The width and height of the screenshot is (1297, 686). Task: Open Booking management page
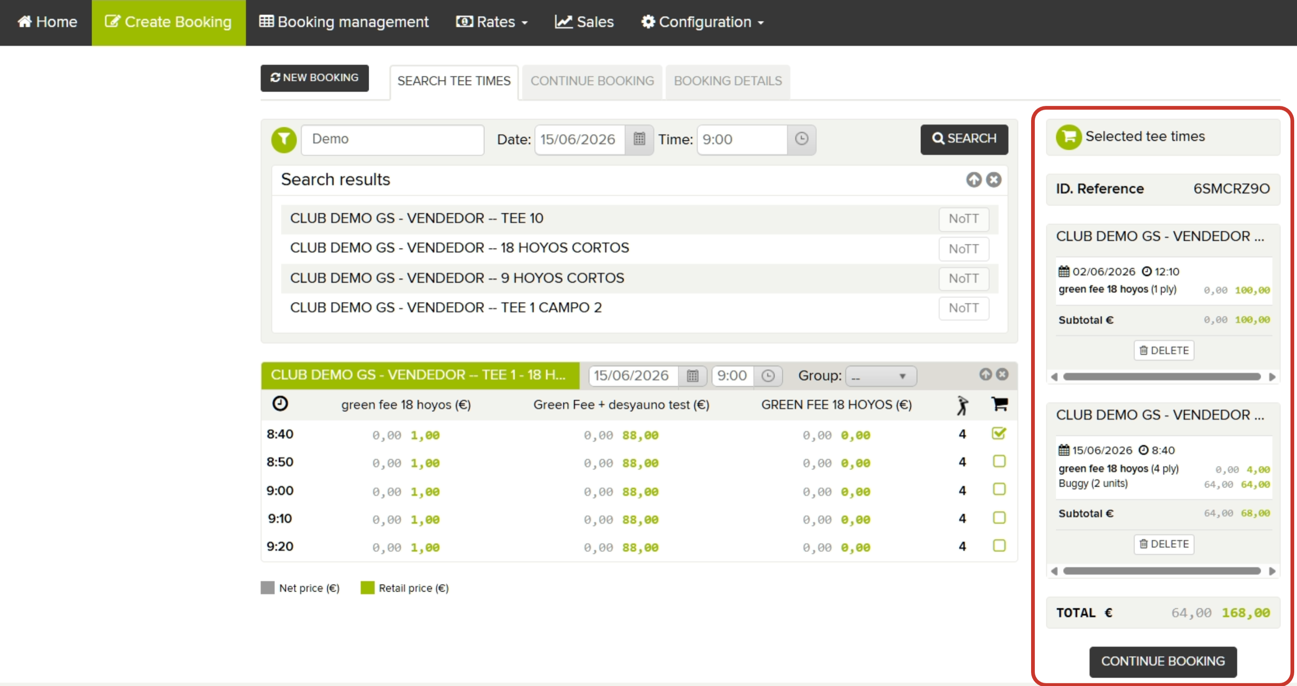click(x=344, y=22)
